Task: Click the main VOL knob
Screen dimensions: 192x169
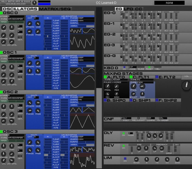Action: (x=187, y=85)
